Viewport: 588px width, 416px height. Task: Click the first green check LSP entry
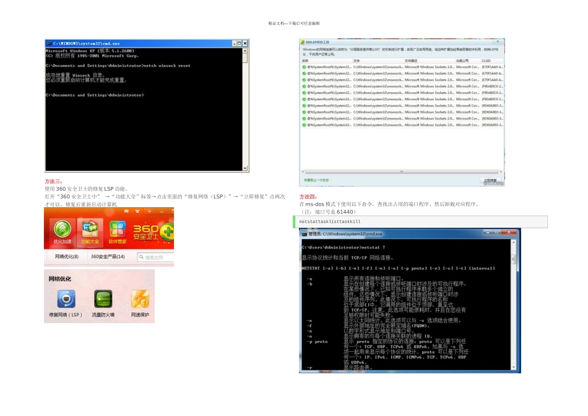(304, 67)
